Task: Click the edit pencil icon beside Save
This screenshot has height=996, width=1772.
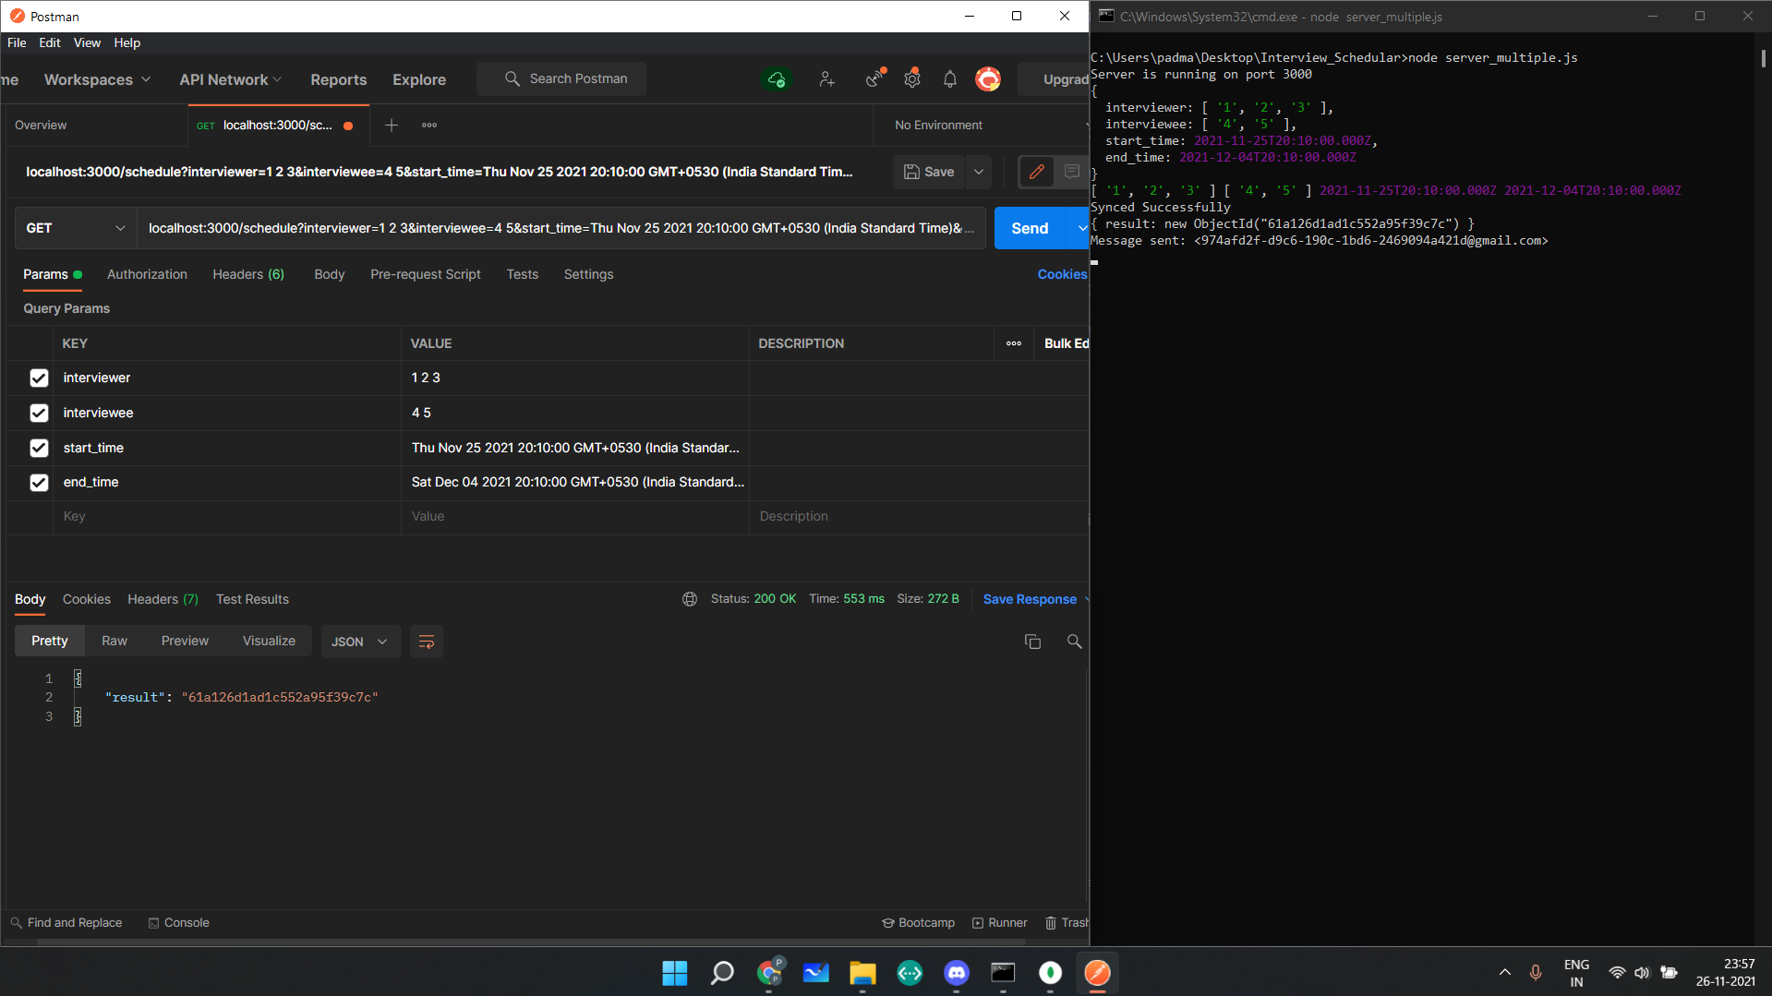Action: coord(1037,172)
